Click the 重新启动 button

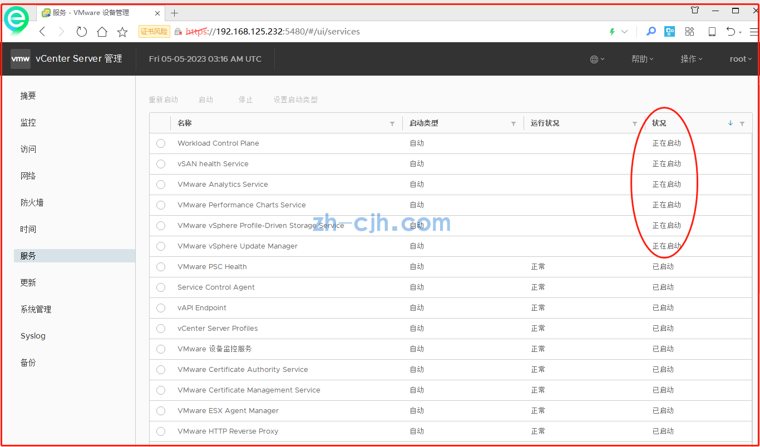pyautogui.click(x=164, y=100)
